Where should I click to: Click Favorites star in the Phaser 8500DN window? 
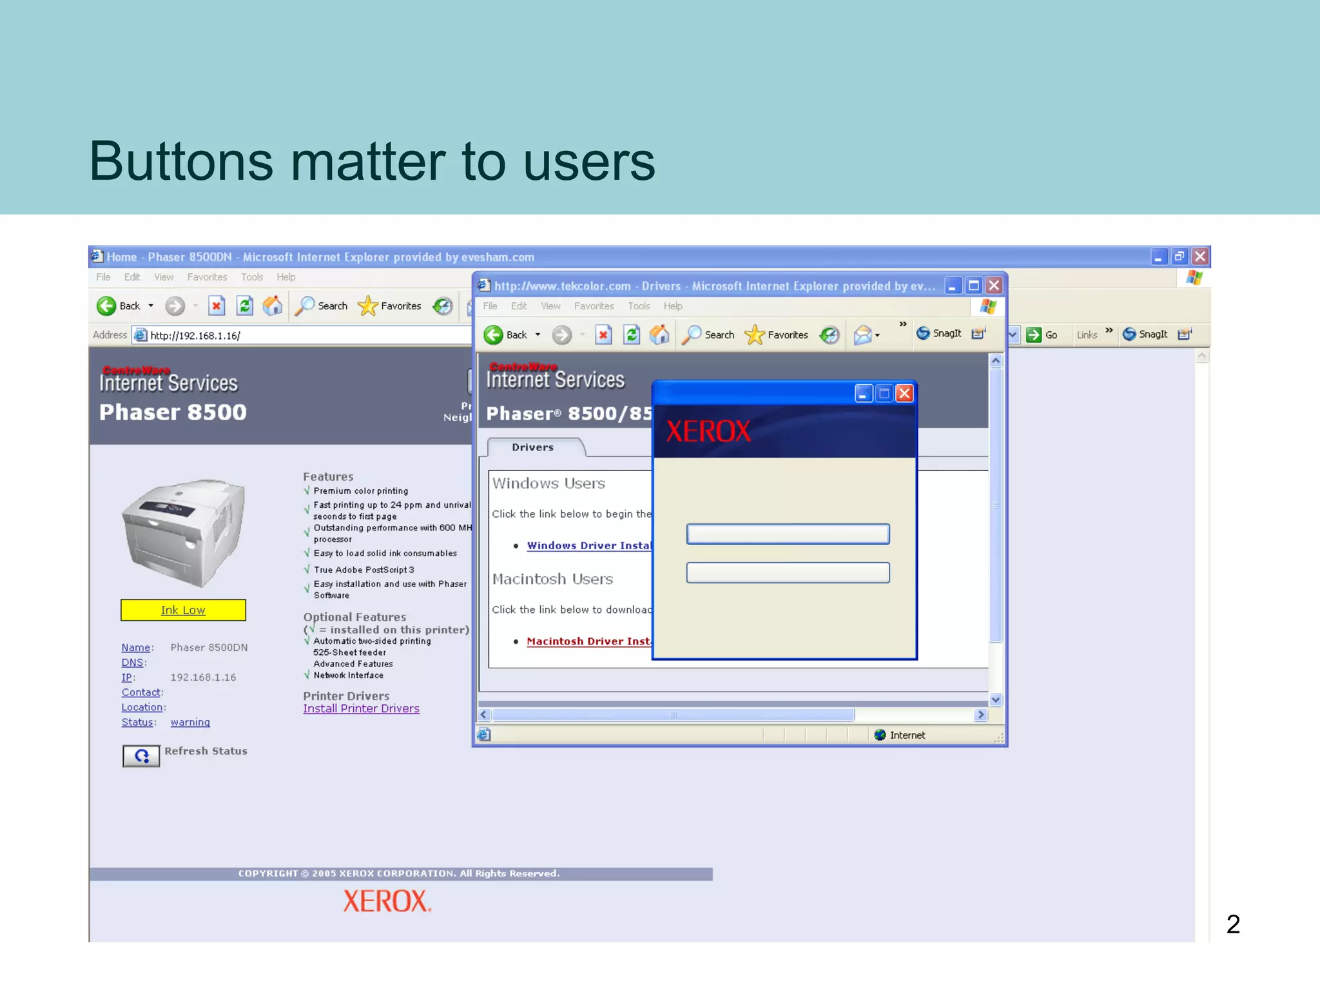coord(368,306)
